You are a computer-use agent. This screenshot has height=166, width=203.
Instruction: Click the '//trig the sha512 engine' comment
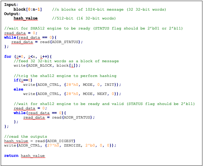point(65,76)
